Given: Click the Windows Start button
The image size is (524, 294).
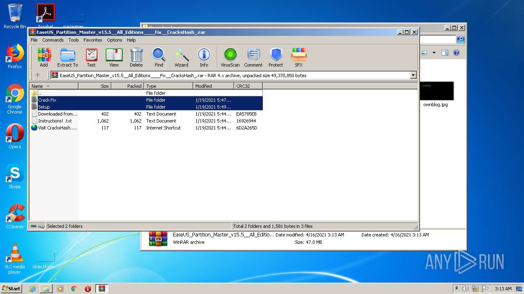Looking at the screenshot, I should pos(11,288).
